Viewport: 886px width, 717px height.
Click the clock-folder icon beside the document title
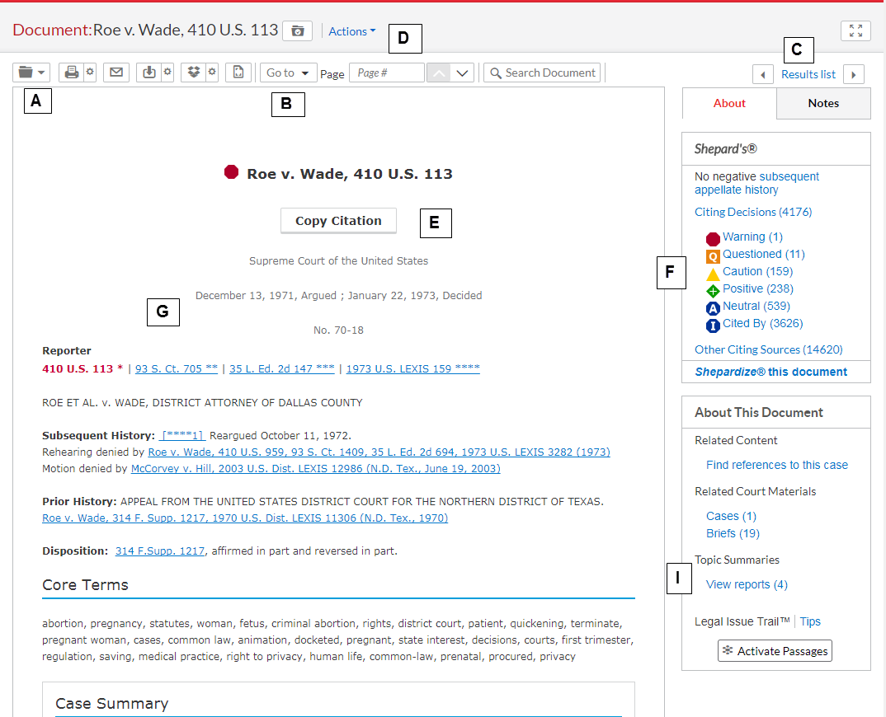tap(297, 31)
